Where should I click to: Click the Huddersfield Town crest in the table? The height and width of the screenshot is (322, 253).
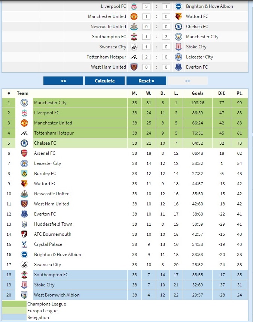tap(24, 224)
